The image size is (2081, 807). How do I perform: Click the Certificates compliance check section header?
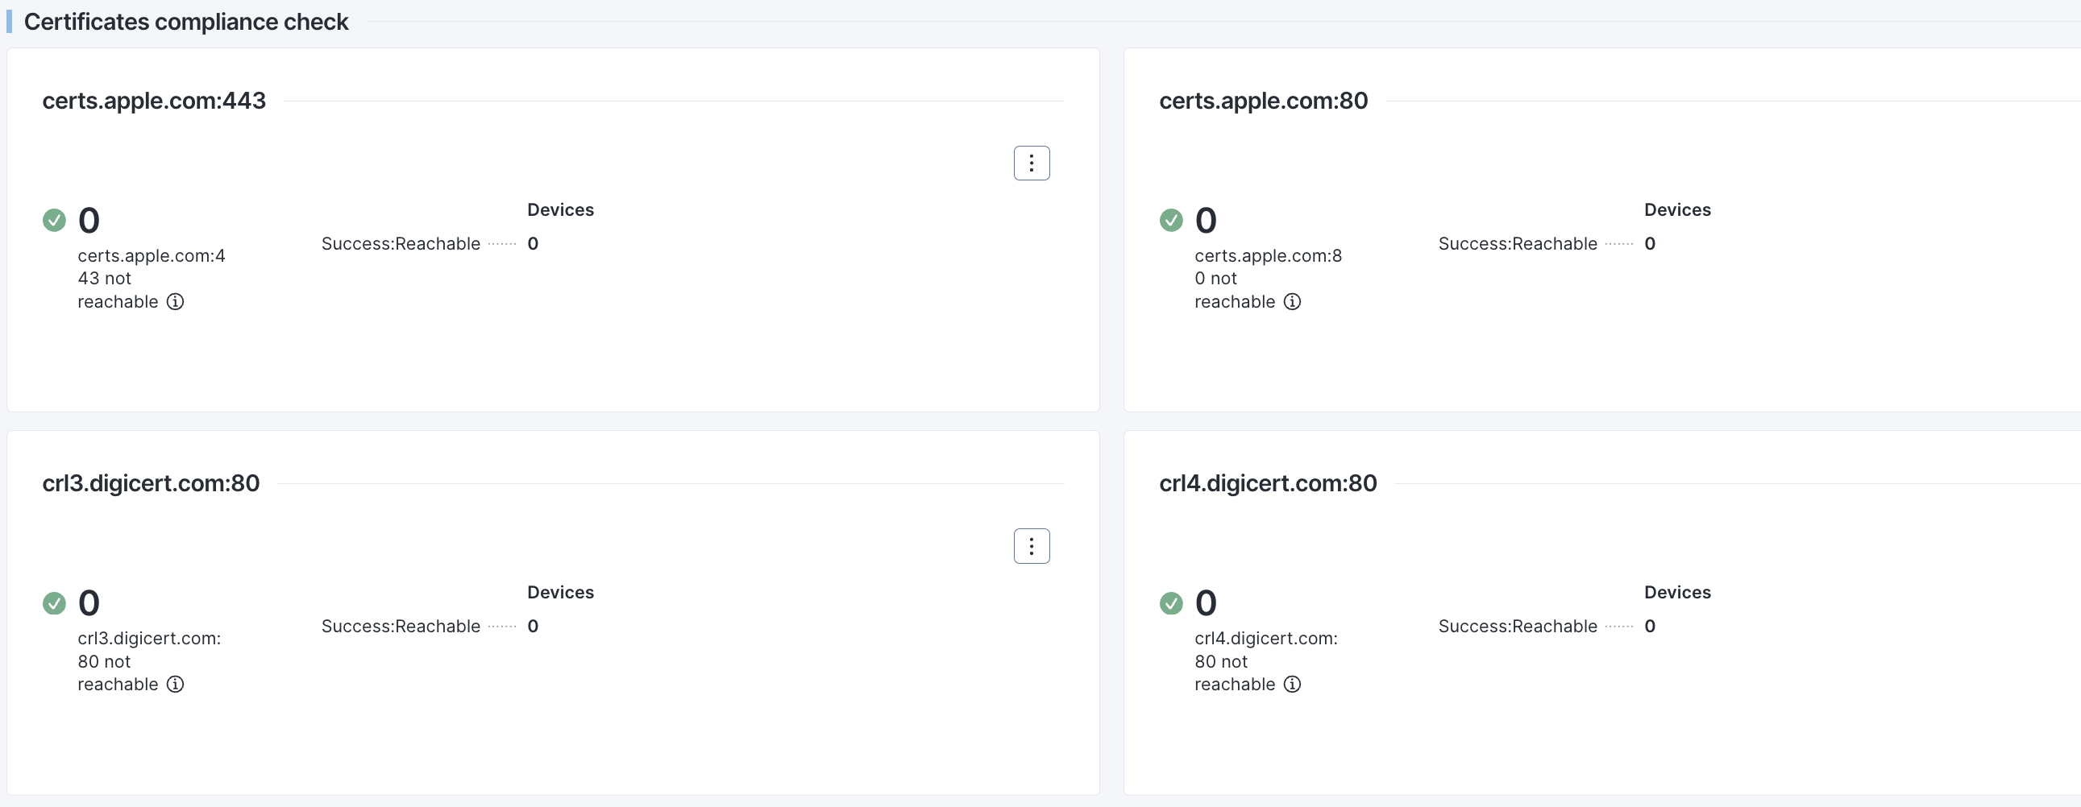point(187,22)
